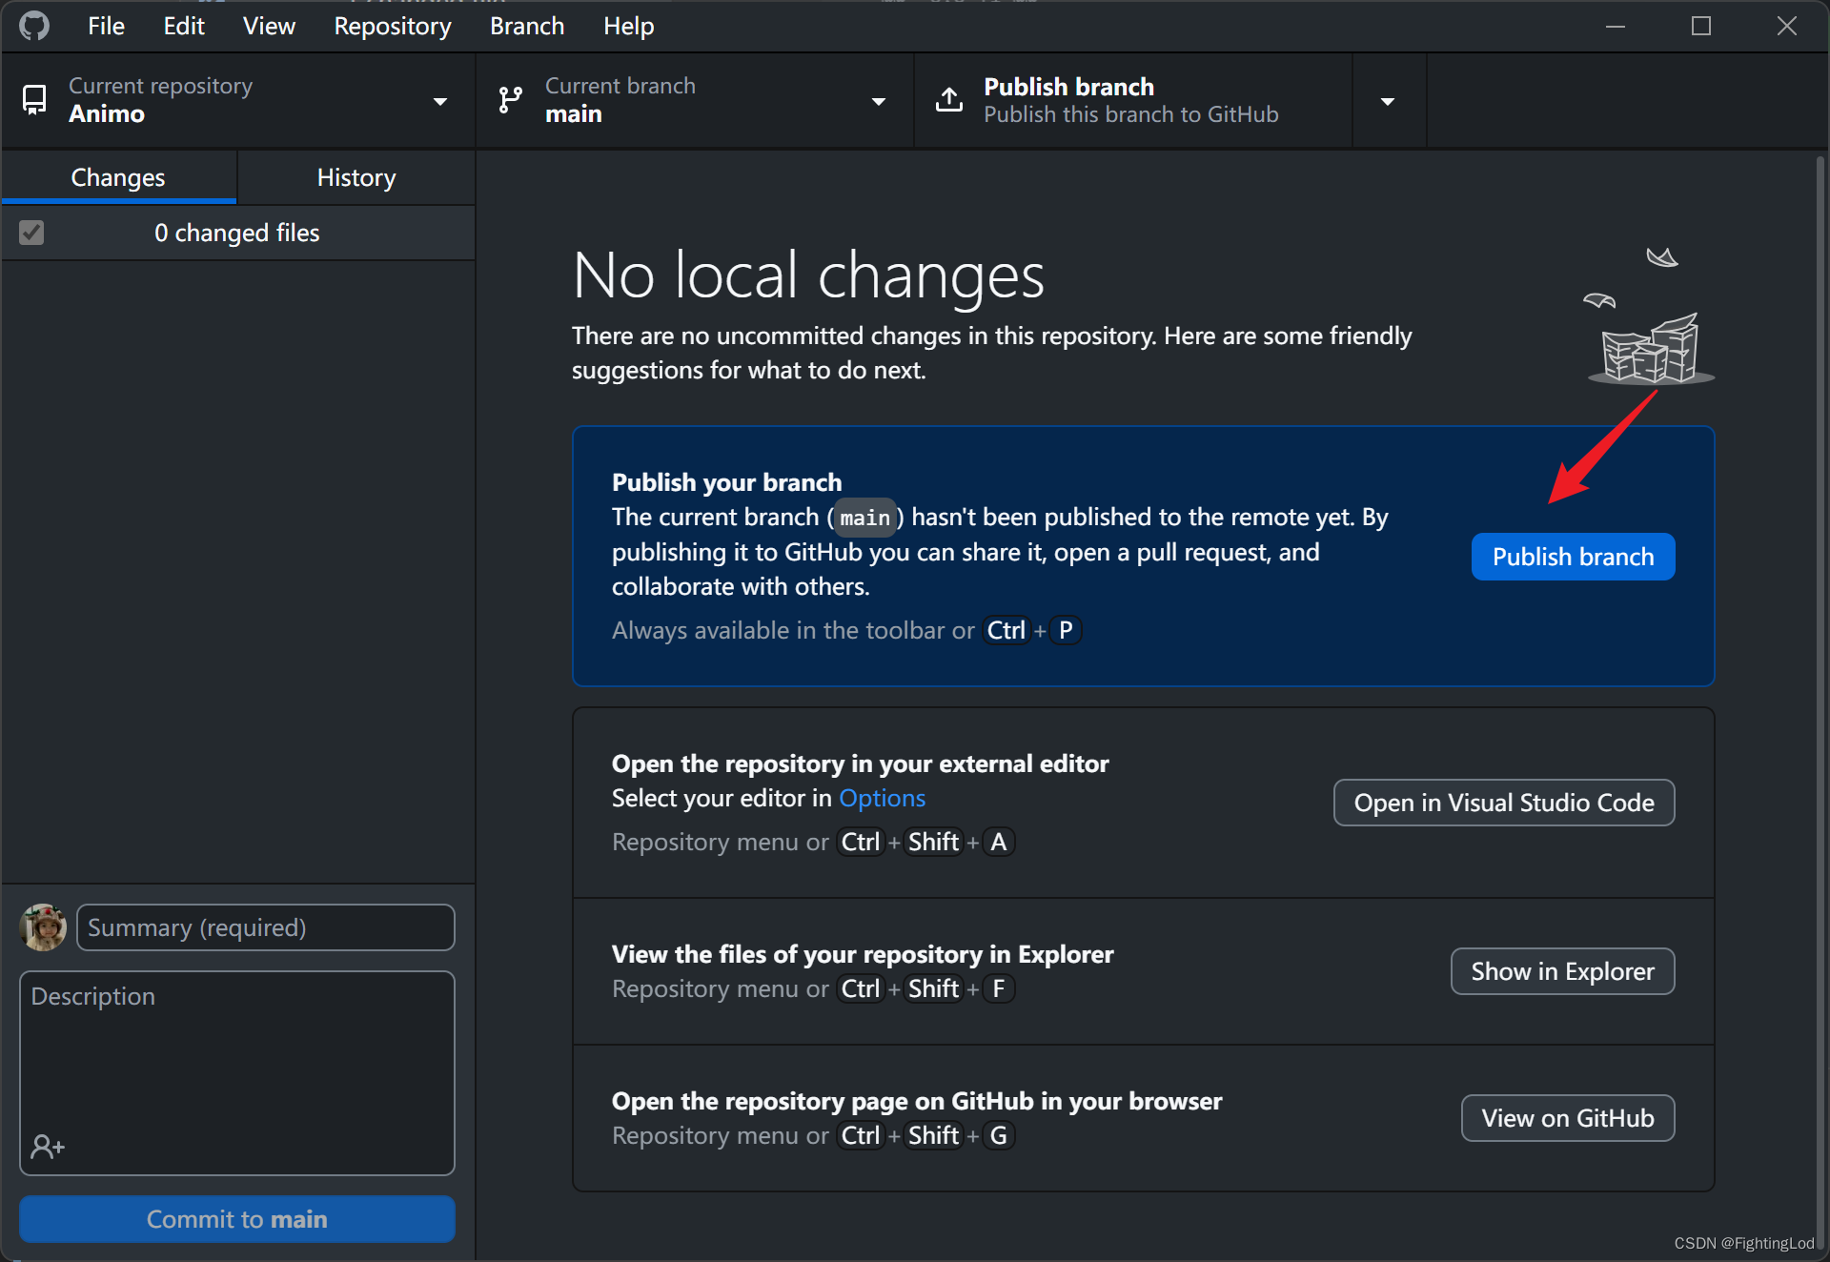Switch to the History tab
This screenshot has width=1830, height=1262.
click(x=356, y=176)
